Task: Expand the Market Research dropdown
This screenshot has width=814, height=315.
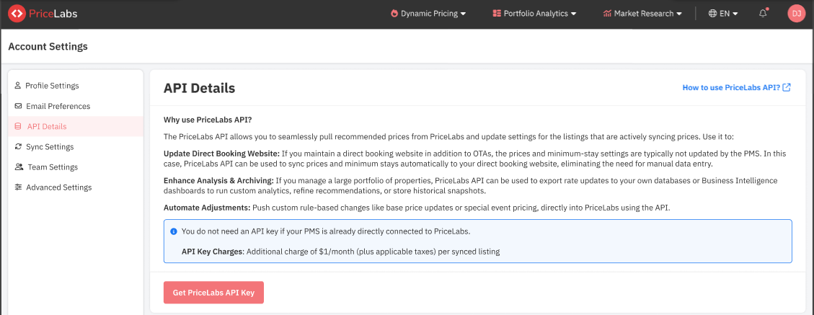Action: coord(642,14)
